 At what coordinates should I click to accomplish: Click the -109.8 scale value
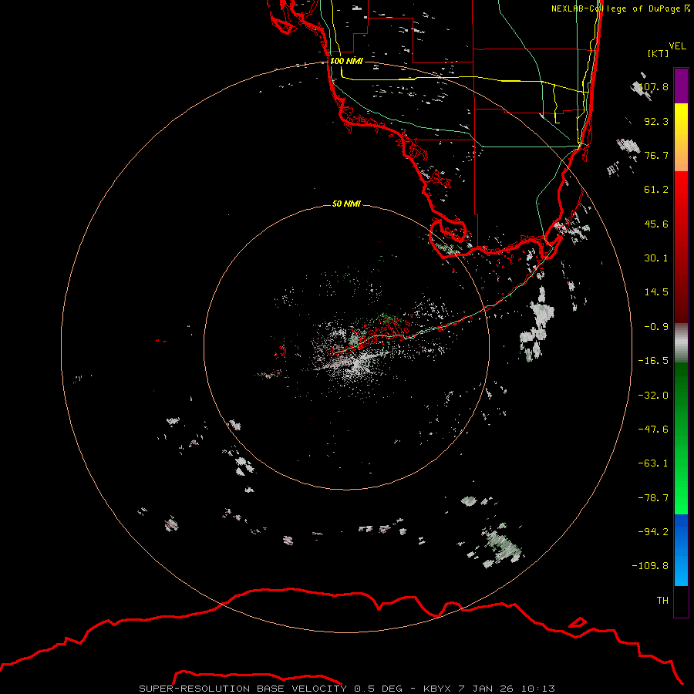(x=650, y=566)
